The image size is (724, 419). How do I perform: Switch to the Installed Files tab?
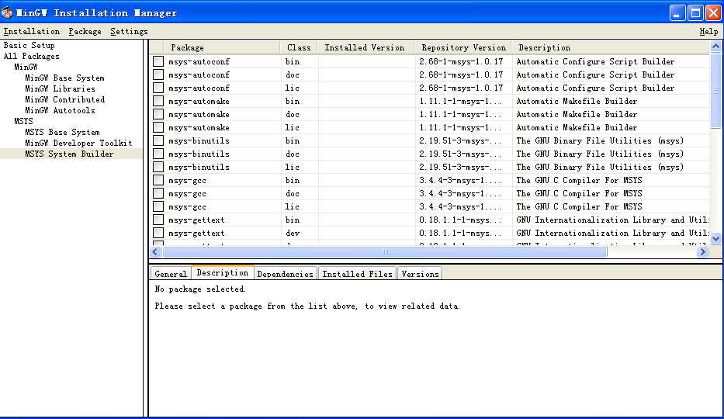(357, 274)
